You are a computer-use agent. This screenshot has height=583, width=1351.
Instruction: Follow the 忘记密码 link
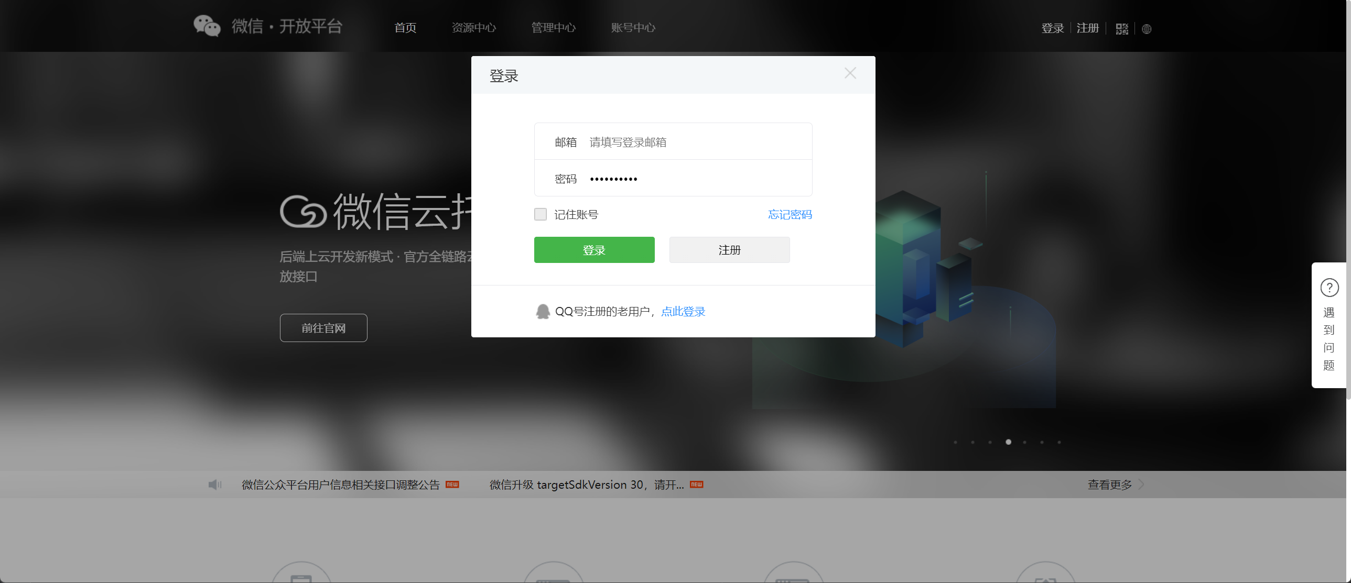[x=790, y=214]
